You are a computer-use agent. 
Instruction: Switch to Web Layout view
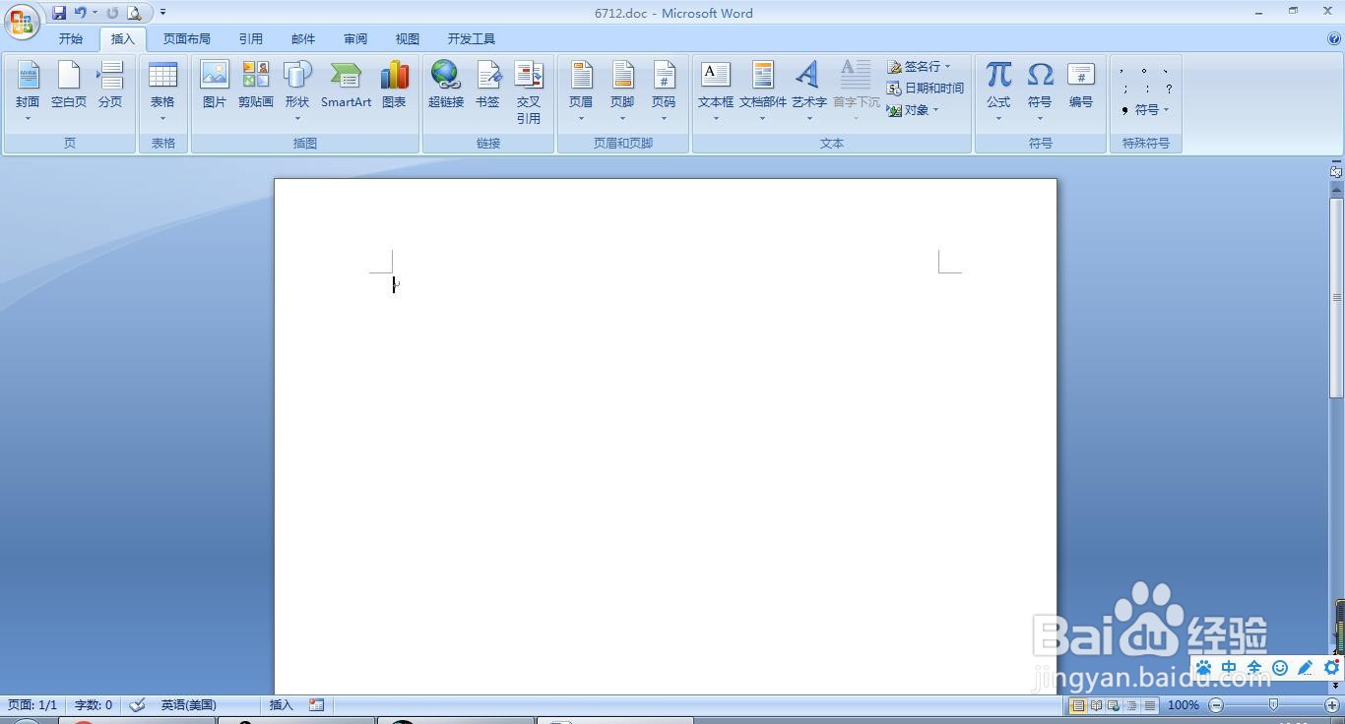pyautogui.click(x=1114, y=705)
